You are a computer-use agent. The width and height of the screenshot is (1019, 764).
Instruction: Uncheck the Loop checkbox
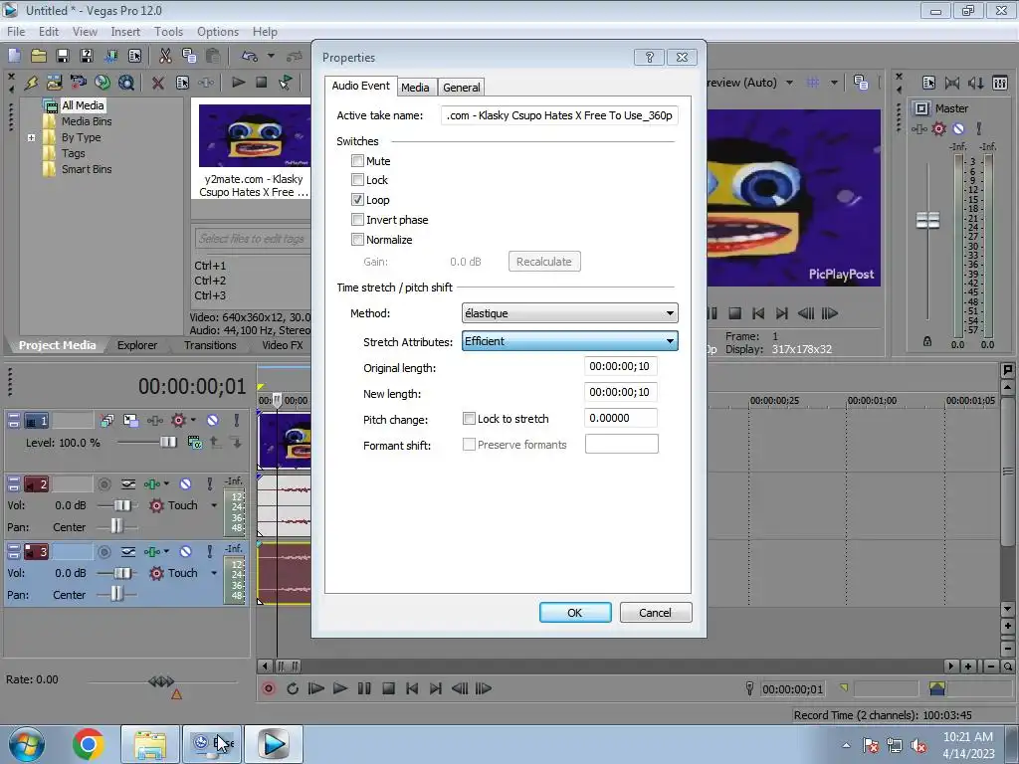(357, 199)
